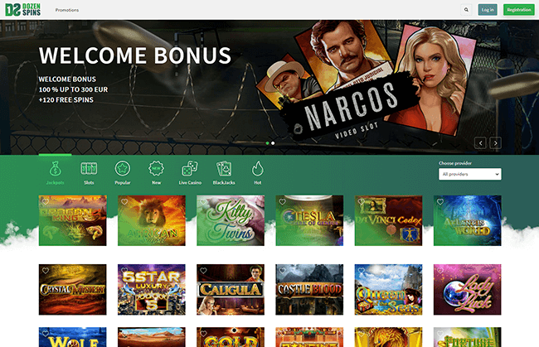
Task: Go to previous banner slide arrow
Action: tap(480, 143)
